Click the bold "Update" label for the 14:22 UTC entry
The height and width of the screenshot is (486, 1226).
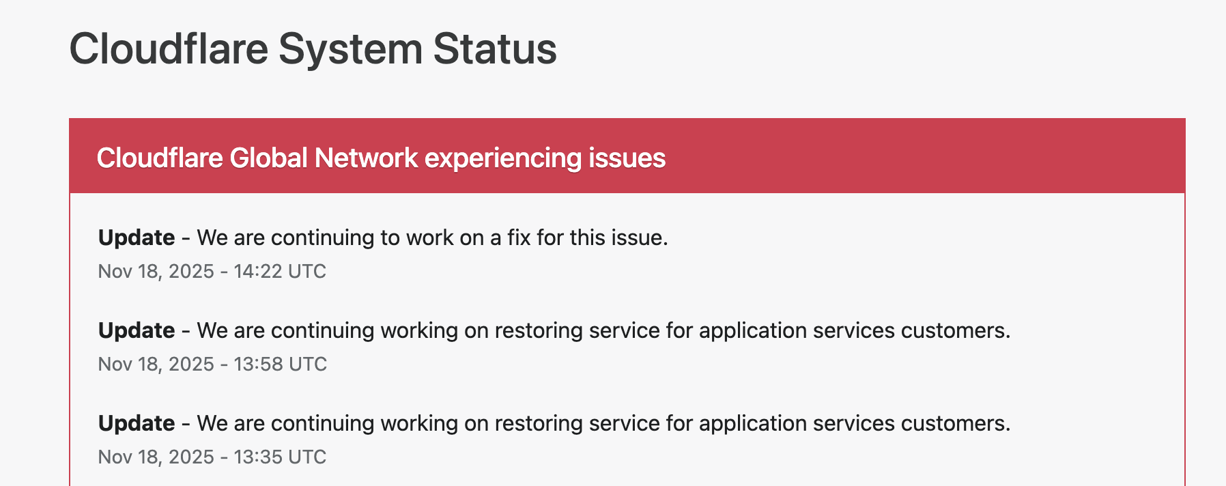click(x=137, y=238)
